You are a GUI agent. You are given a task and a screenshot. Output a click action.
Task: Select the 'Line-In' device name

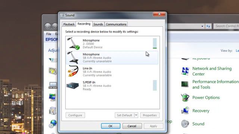coord(87,68)
